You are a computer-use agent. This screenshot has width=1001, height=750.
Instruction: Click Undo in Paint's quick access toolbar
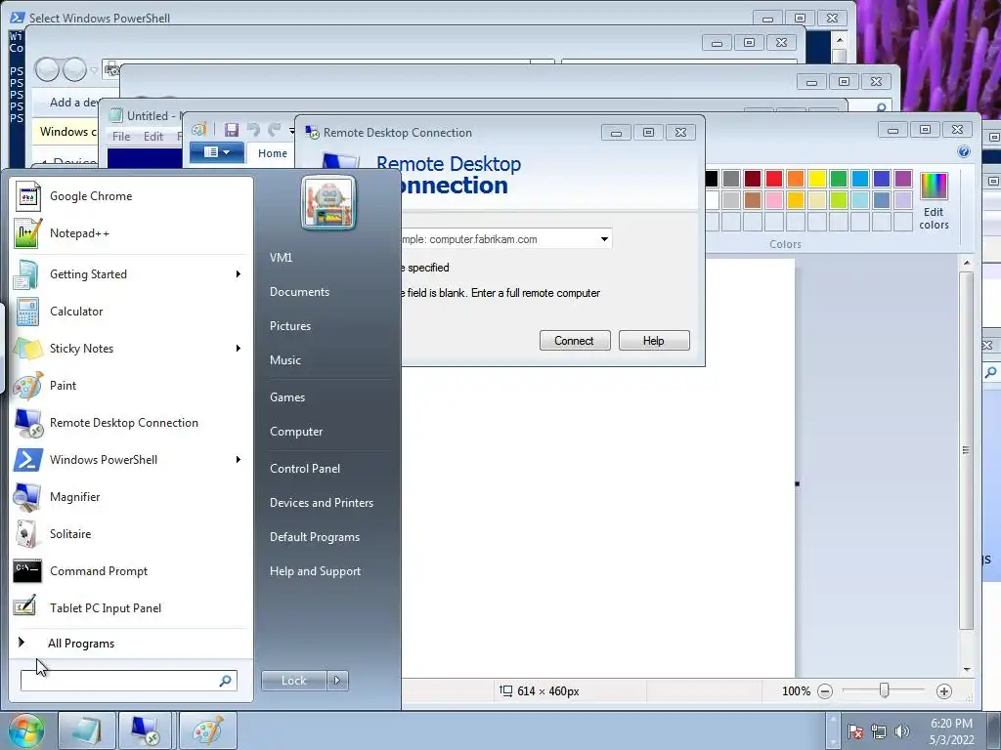pyautogui.click(x=253, y=130)
